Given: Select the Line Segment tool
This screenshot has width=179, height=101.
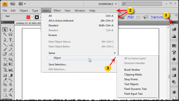Looking at the screenshot, I should (5, 45).
